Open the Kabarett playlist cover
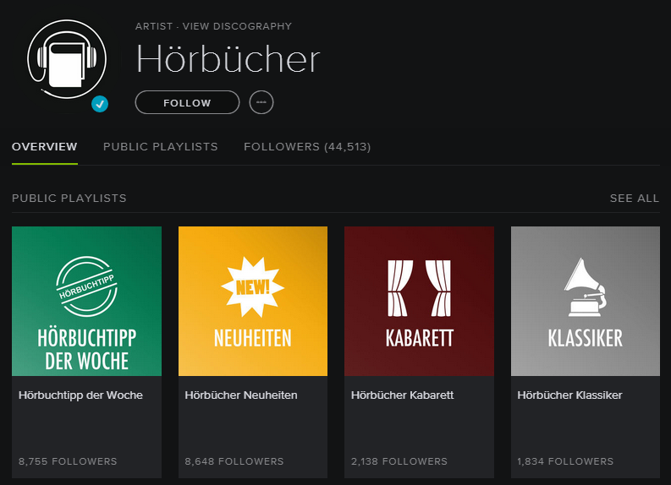 click(x=420, y=302)
